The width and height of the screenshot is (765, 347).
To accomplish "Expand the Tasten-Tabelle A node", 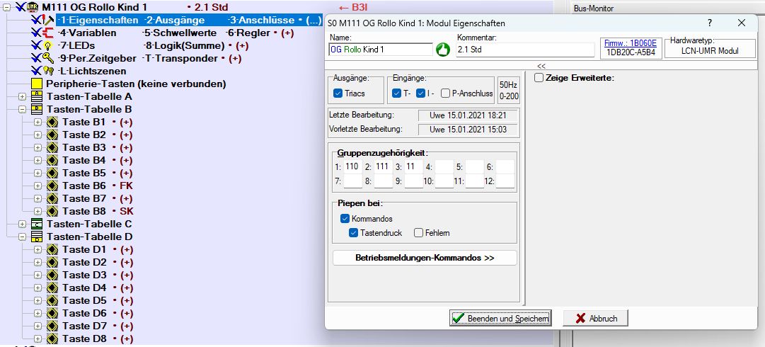I will tap(22, 96).
